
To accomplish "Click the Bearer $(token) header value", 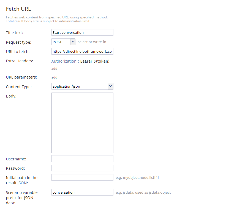I will [95, 61].
